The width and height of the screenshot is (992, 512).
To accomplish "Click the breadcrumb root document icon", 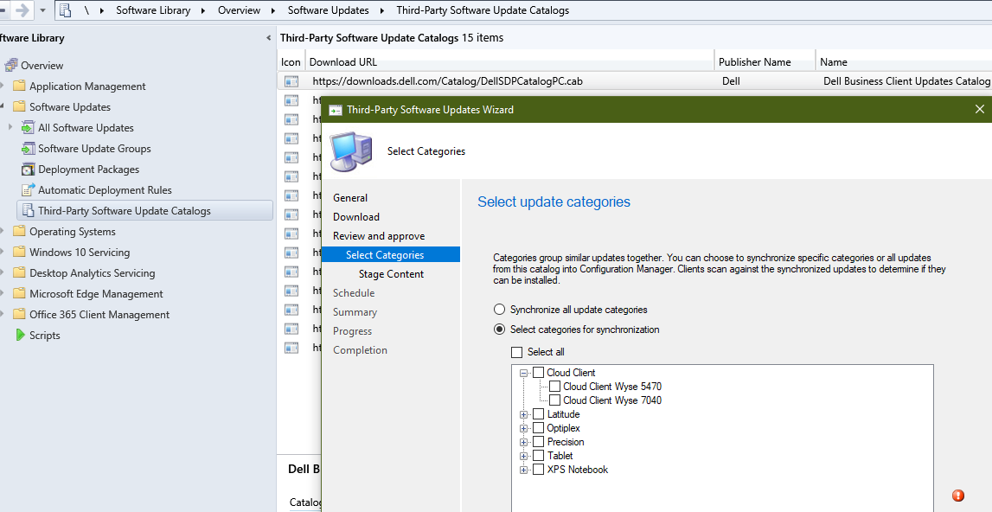I will 65,10.
